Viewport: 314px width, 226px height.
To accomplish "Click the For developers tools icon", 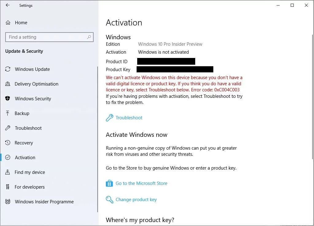I will [x=8, y=187].
